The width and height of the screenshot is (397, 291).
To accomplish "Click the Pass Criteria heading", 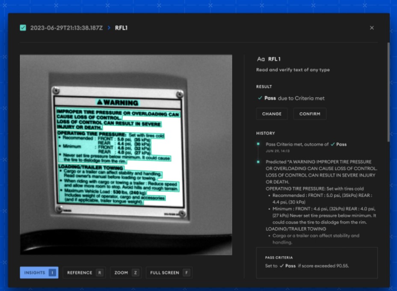I will click(279, 258).
